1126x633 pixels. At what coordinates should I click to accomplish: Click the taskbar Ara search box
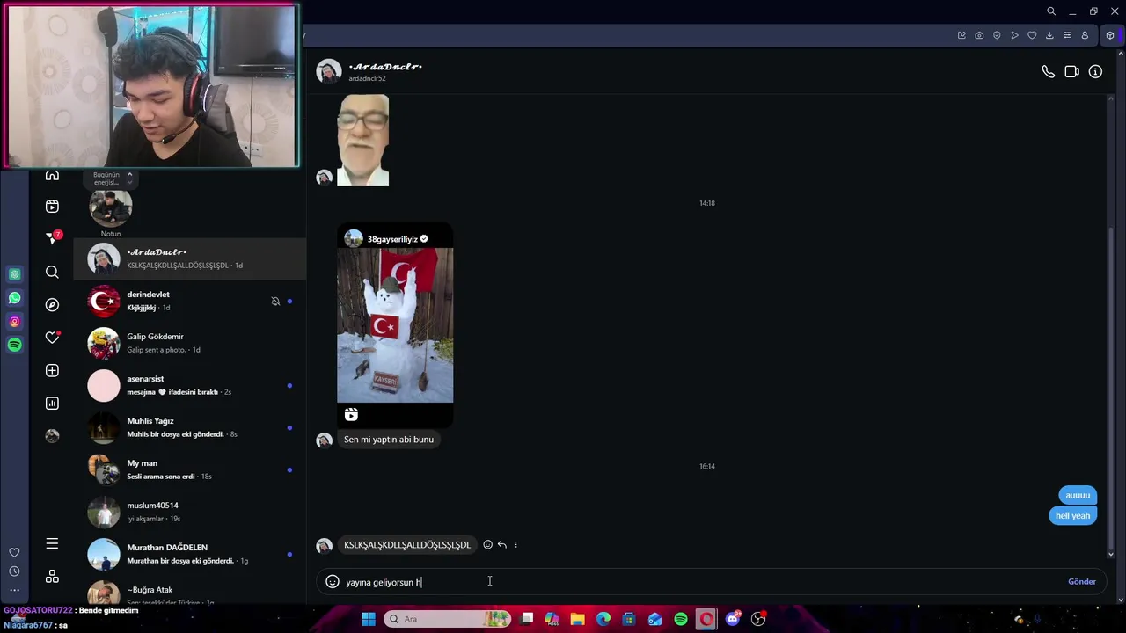click(x=448, y=619)
